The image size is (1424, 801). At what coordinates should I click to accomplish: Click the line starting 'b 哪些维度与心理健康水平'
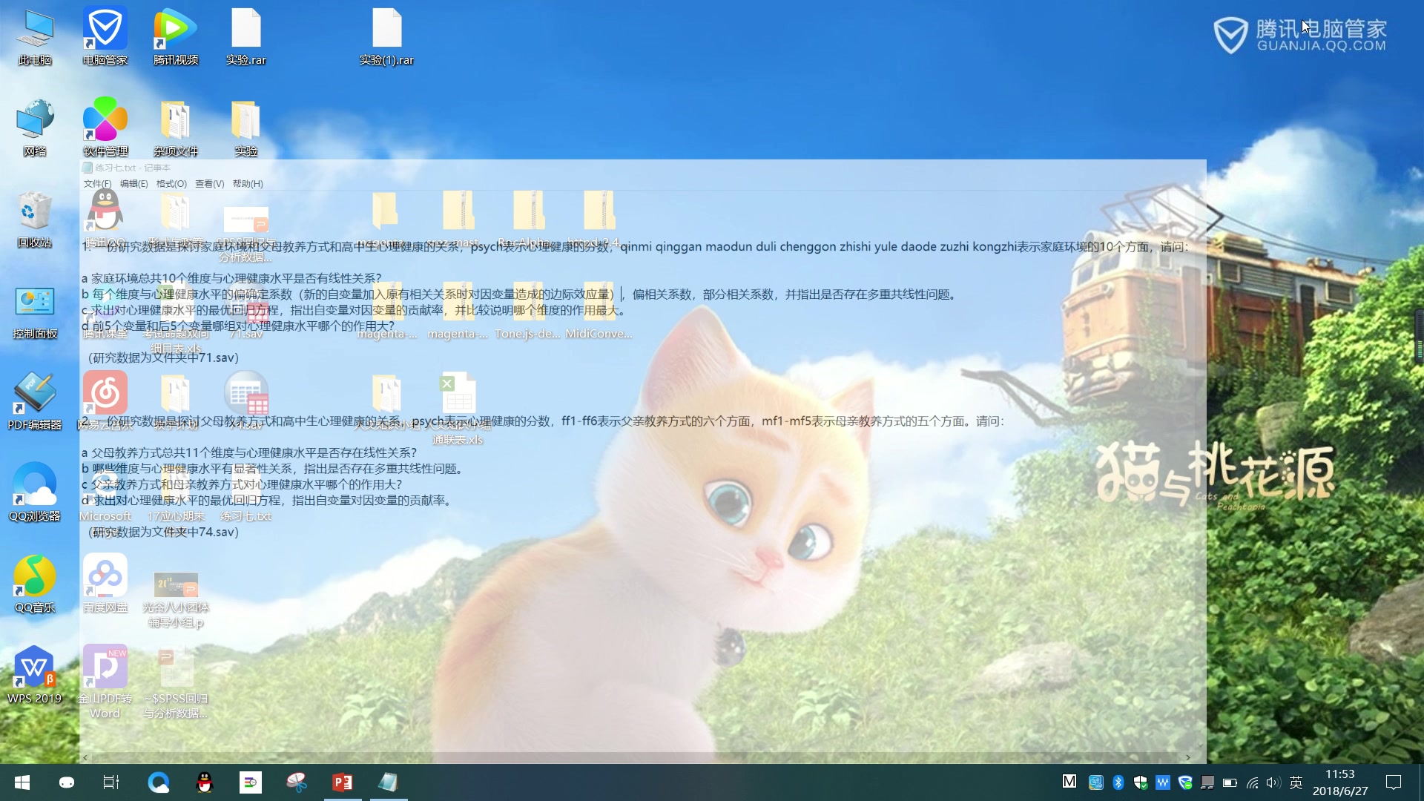(x=274, y=469)
